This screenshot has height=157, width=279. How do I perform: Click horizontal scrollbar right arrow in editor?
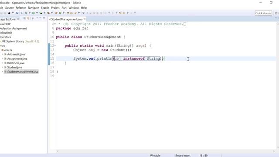(274, 151)
